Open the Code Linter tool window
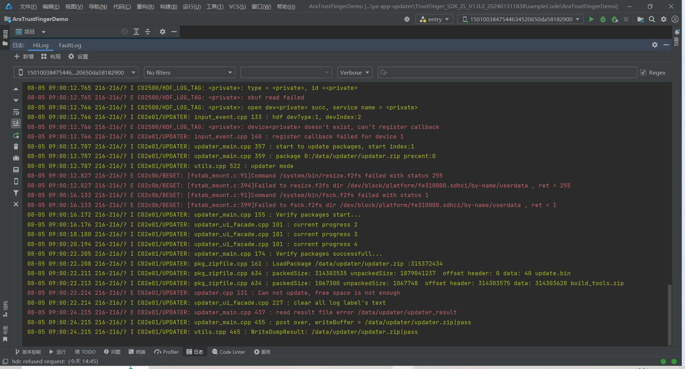The width and height of the screenshot is (685, 369). pyautogui.click(x=229, y=352)
